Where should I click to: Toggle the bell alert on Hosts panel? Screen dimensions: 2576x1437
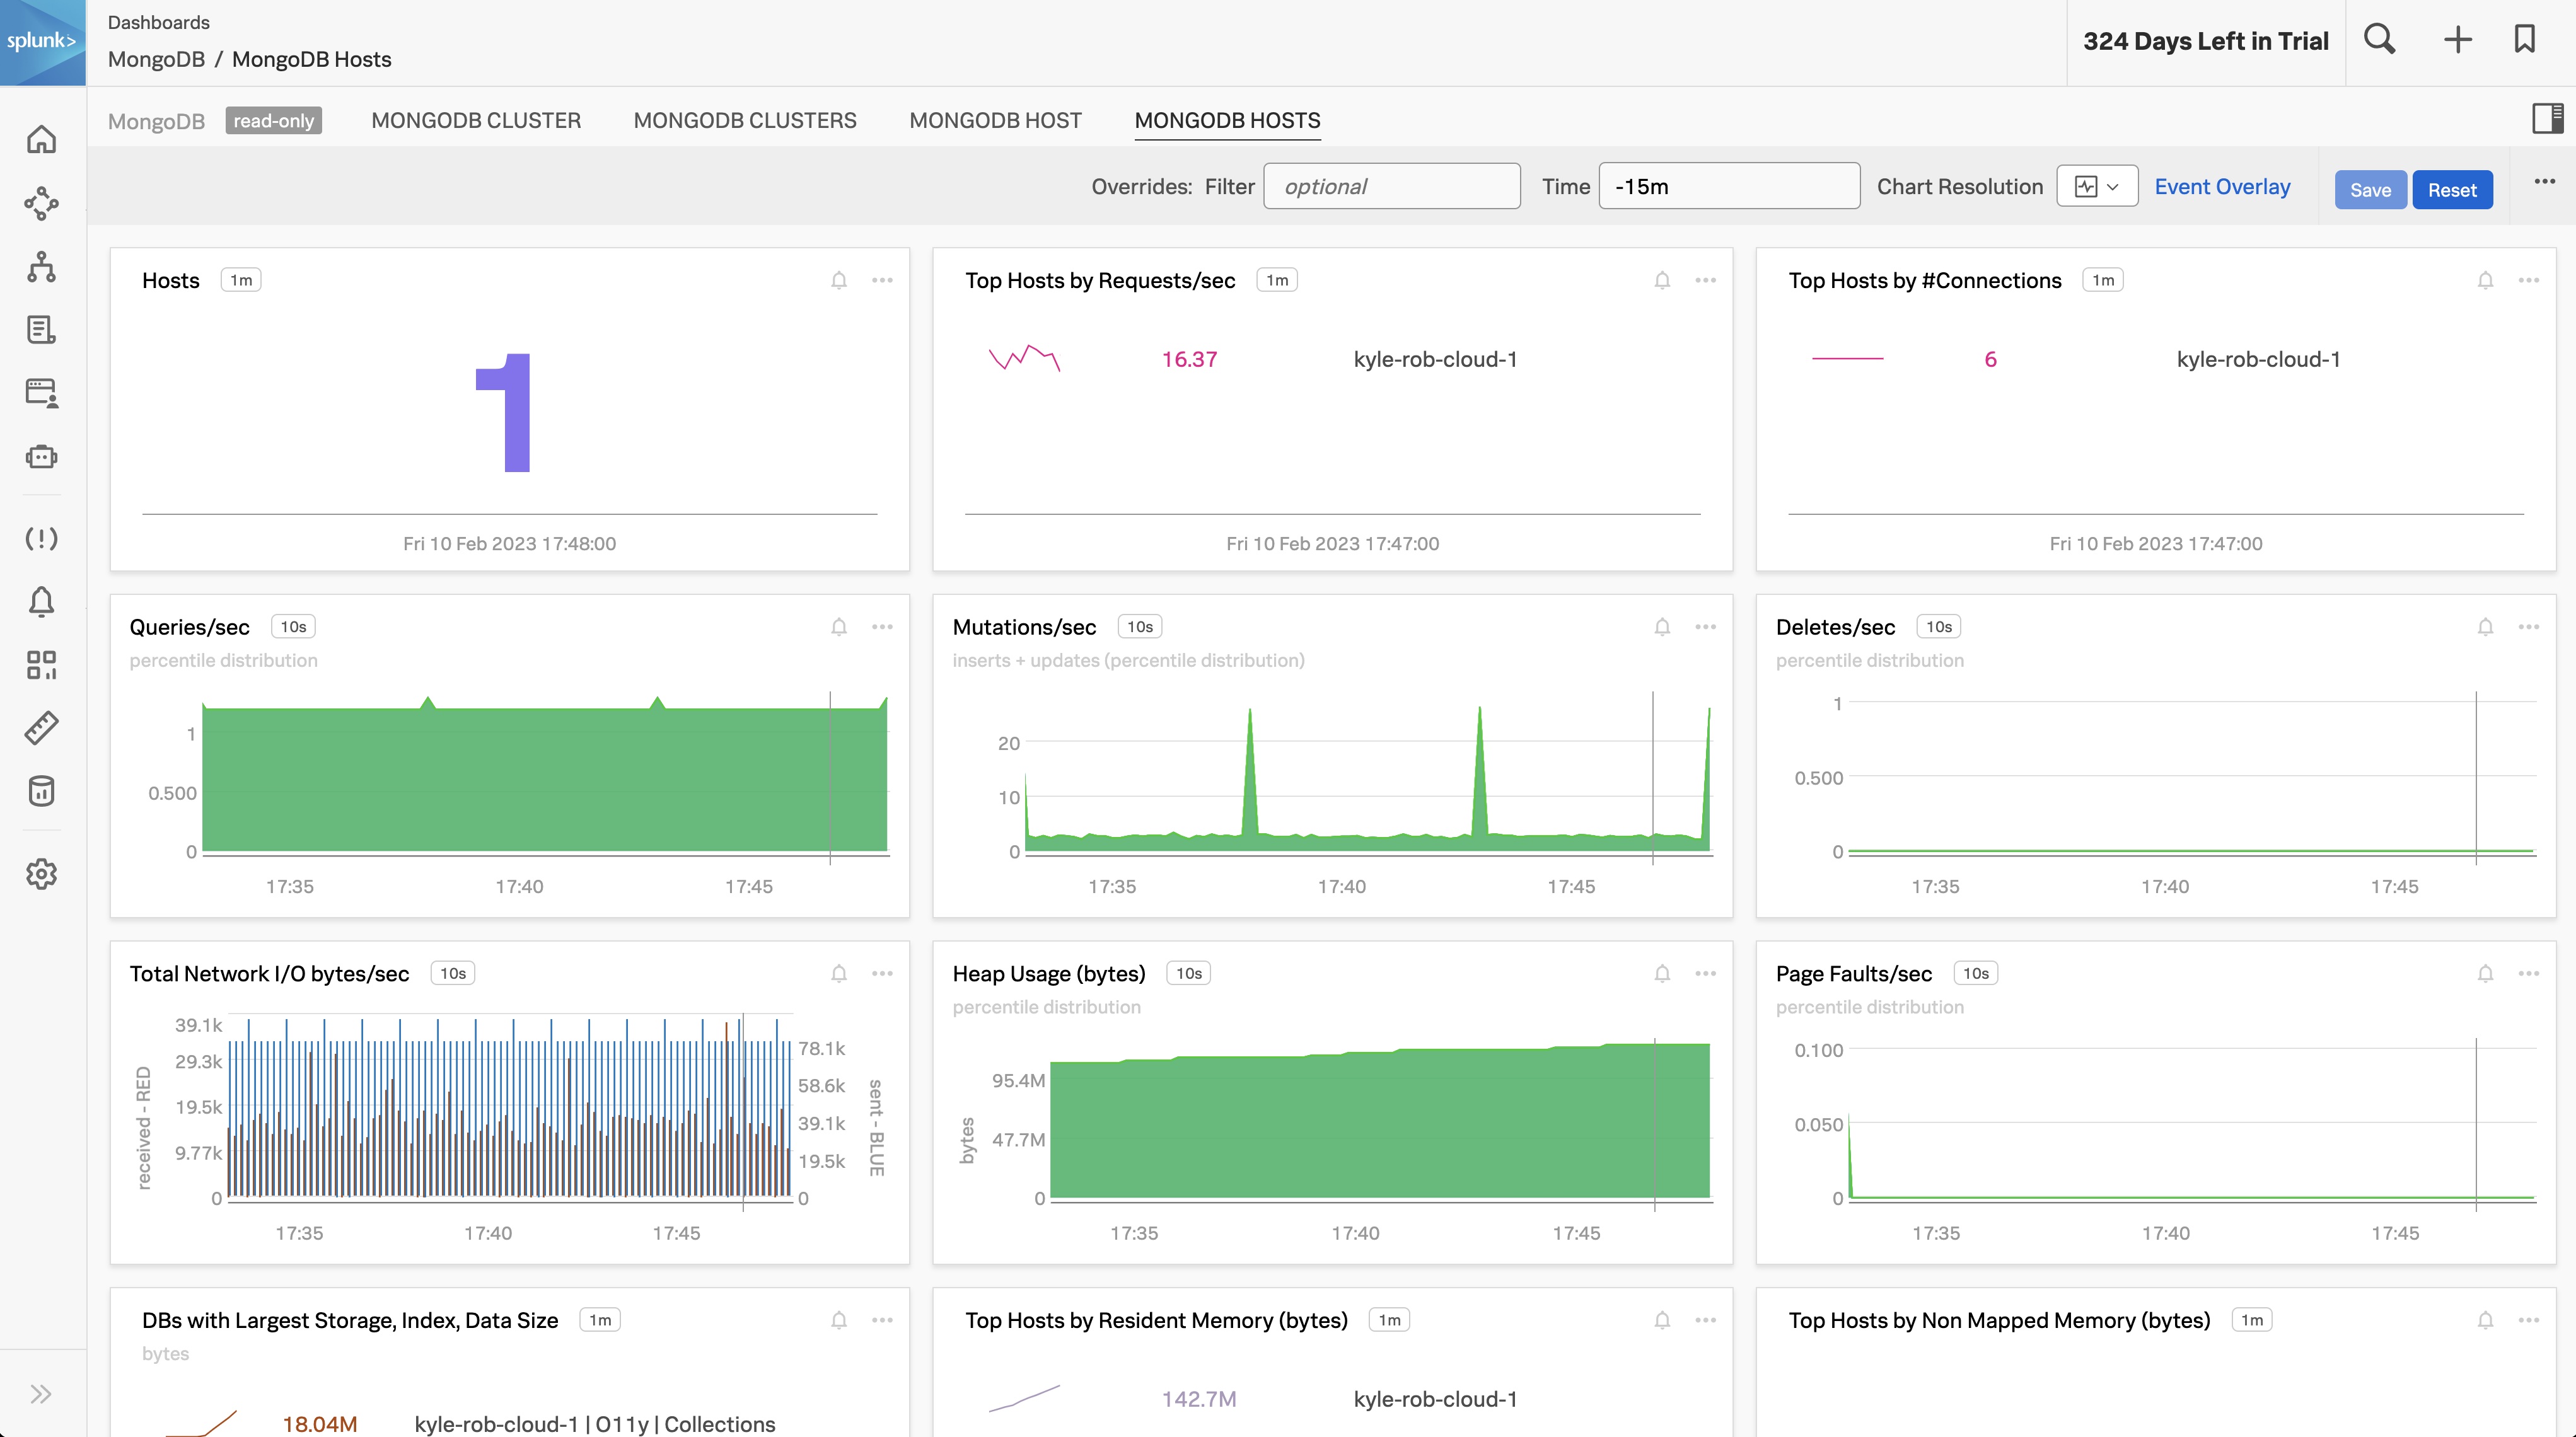point(839,280)
